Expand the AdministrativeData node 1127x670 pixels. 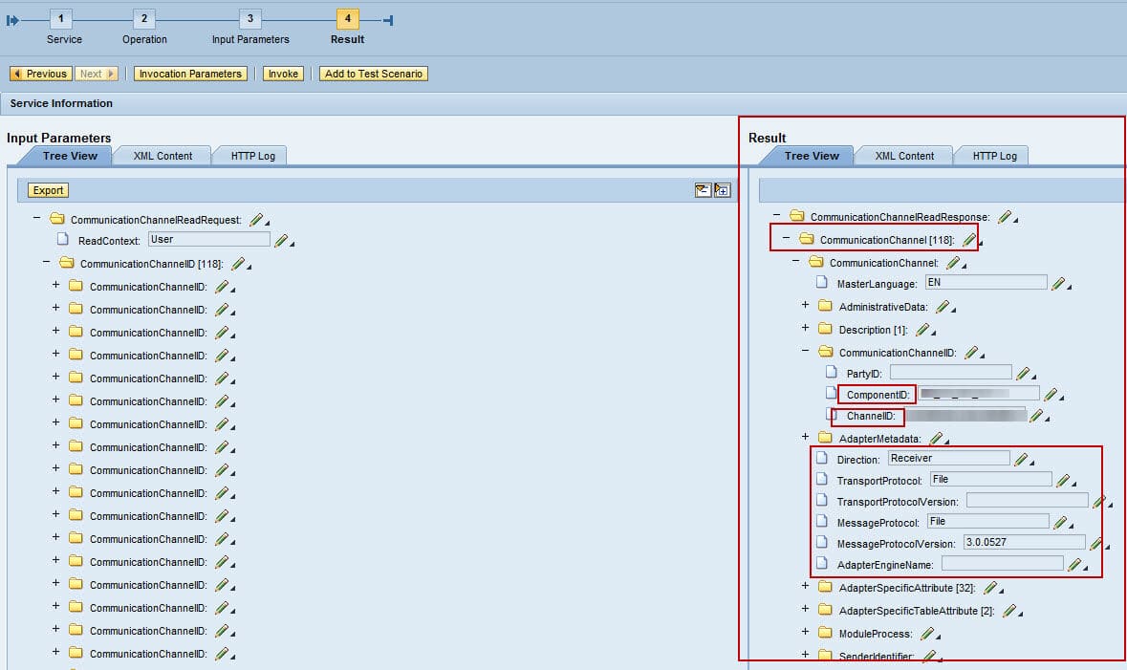click(x=806, y=306)
